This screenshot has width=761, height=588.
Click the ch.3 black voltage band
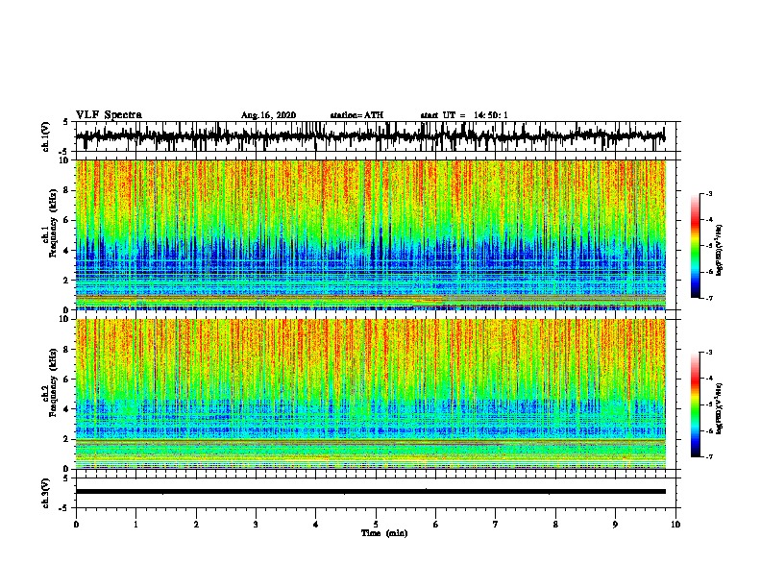tap(370, 492)
